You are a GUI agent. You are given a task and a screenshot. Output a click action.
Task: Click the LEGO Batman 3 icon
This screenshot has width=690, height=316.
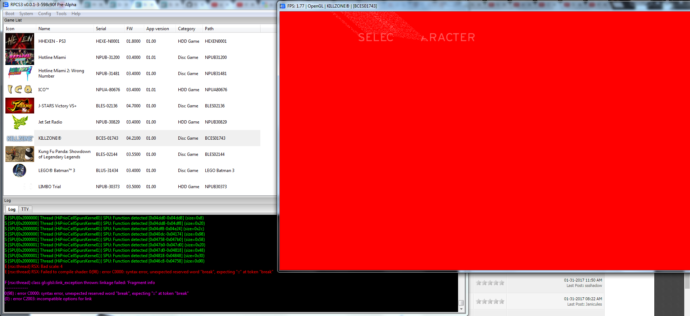coord(20,170)
